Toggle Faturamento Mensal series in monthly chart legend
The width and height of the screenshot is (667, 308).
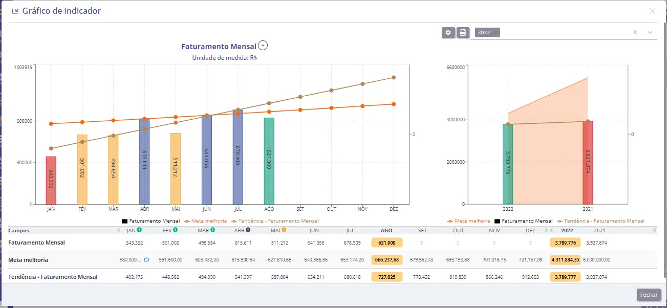[150, 221]
